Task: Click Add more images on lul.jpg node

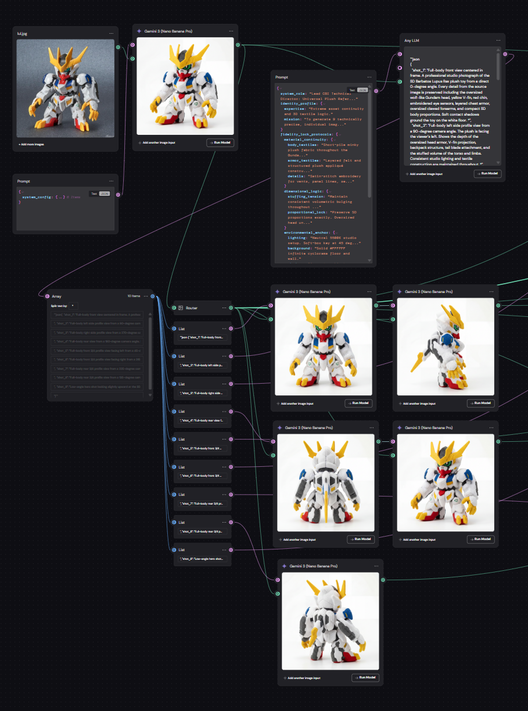Action: pyautogui.click(x=31, y=144)
